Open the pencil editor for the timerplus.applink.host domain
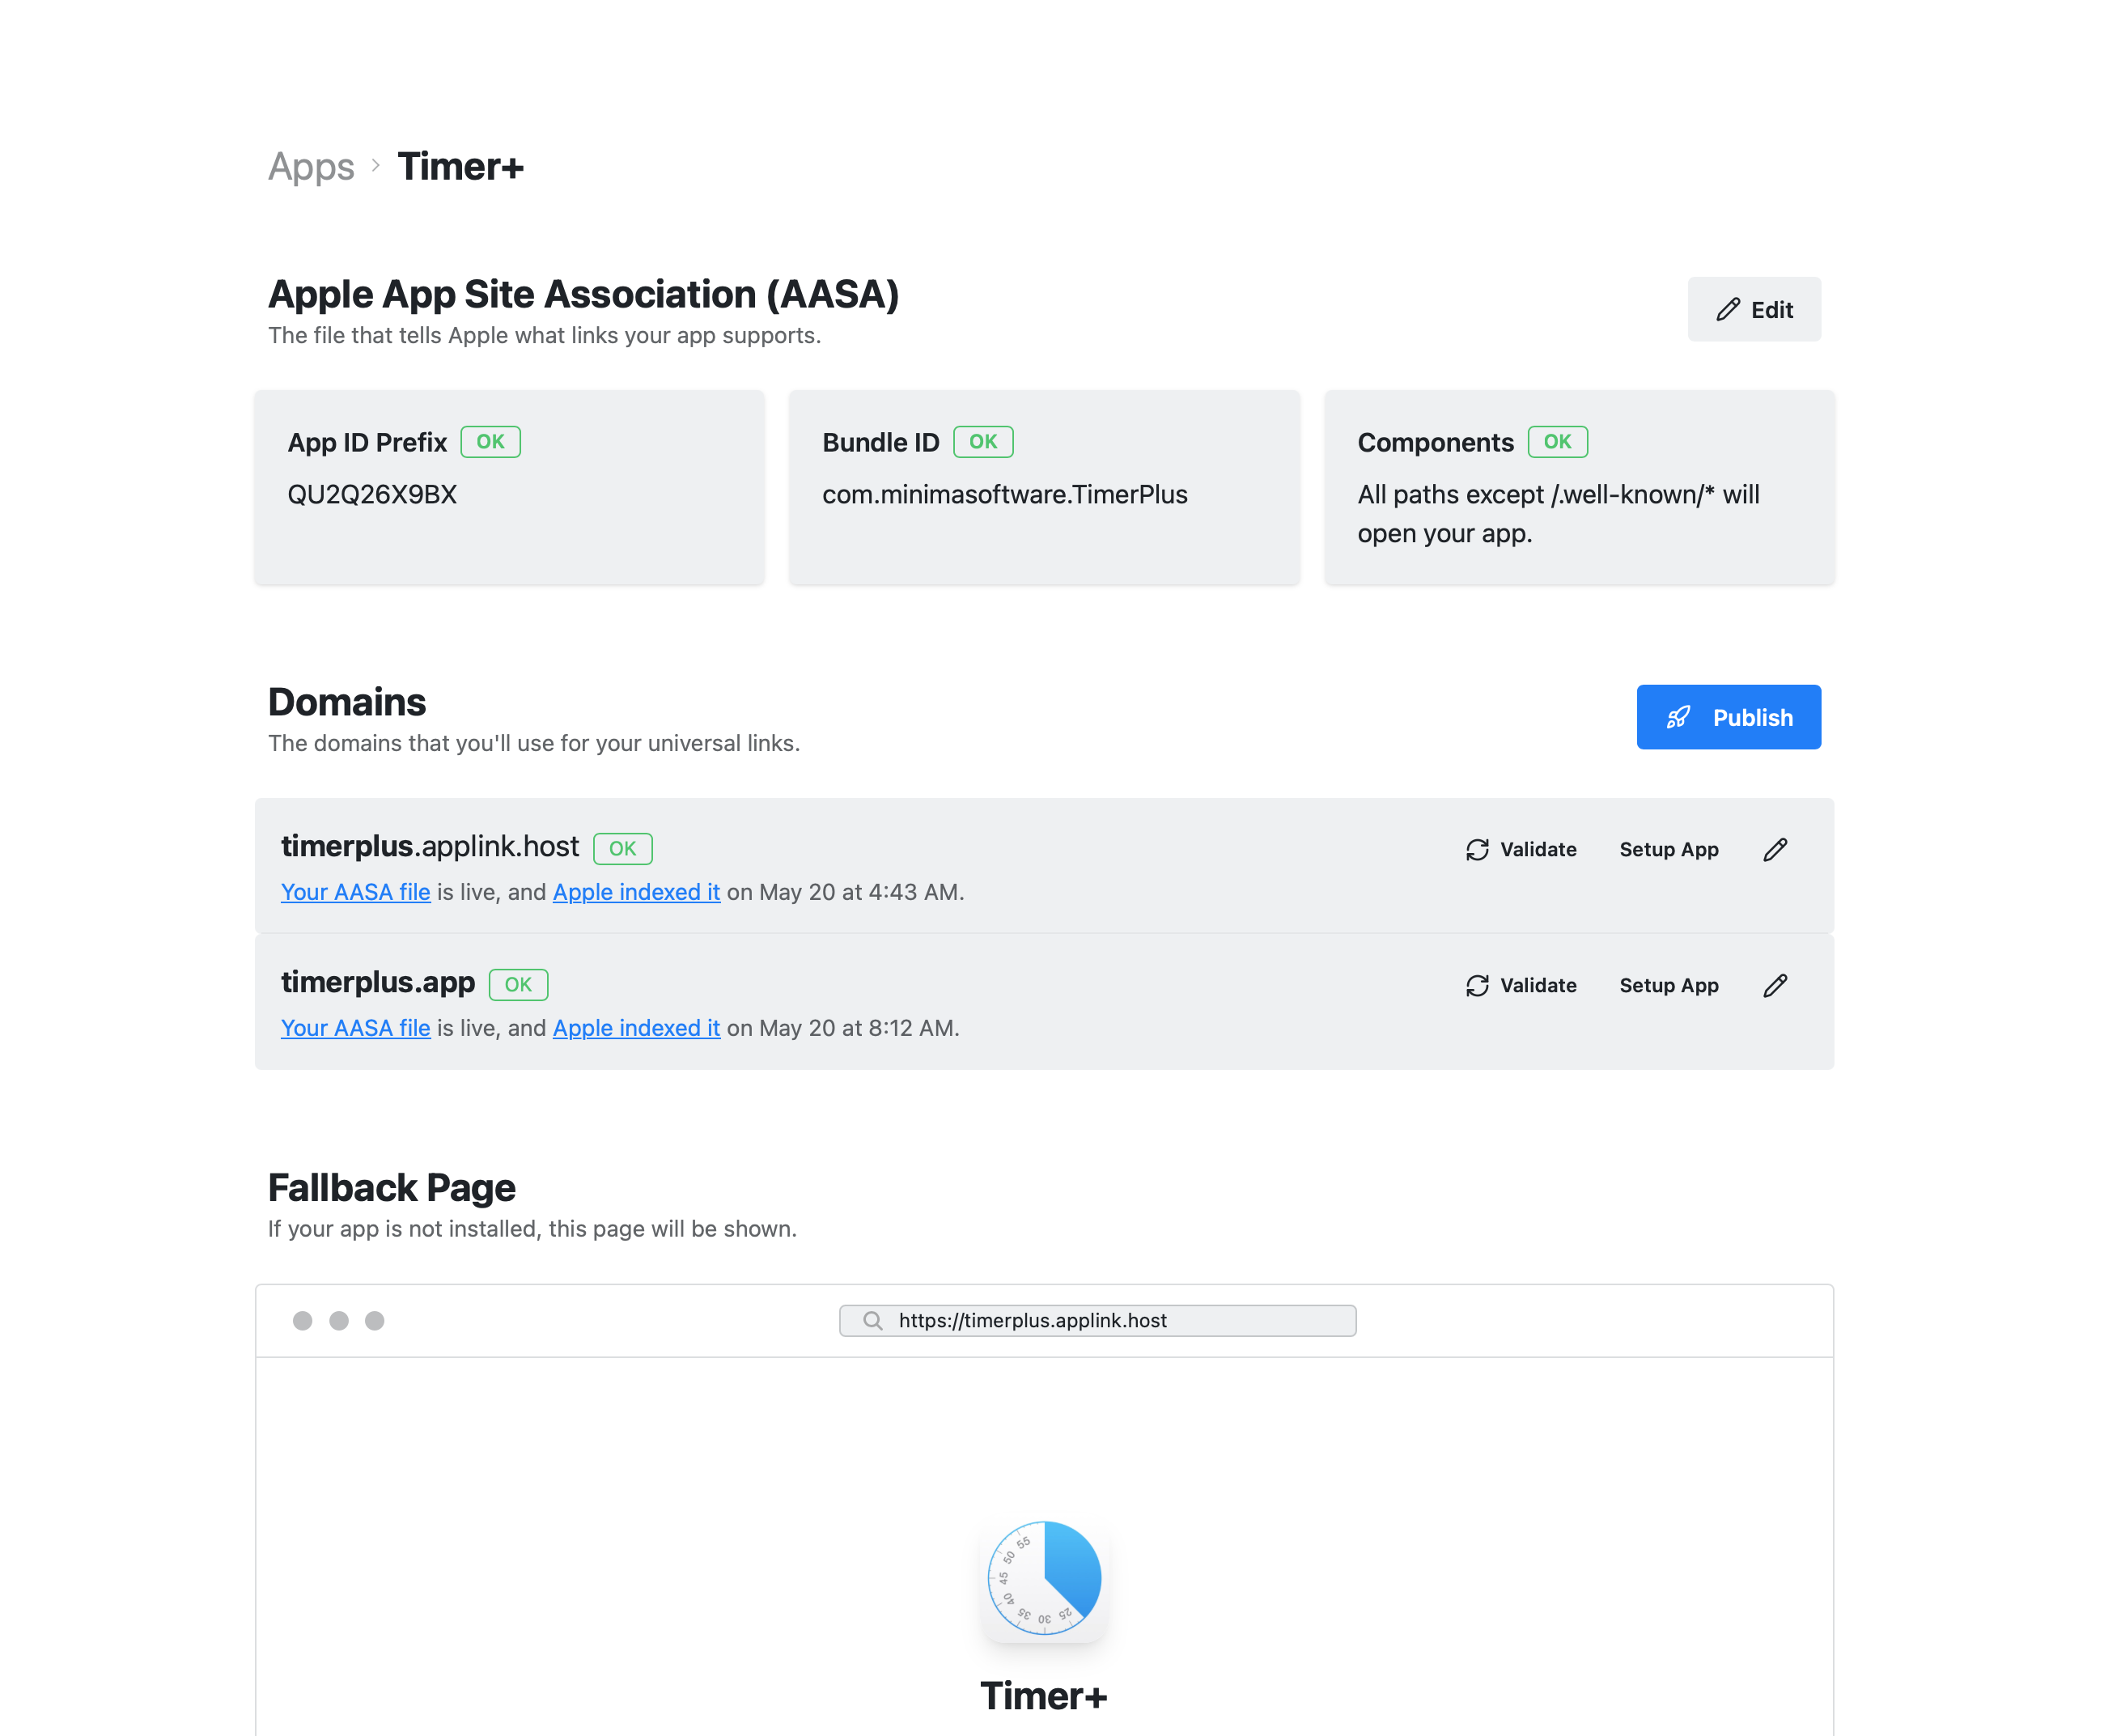Viewport: 2104px width, 1736px height. [x=1775, y=849]
